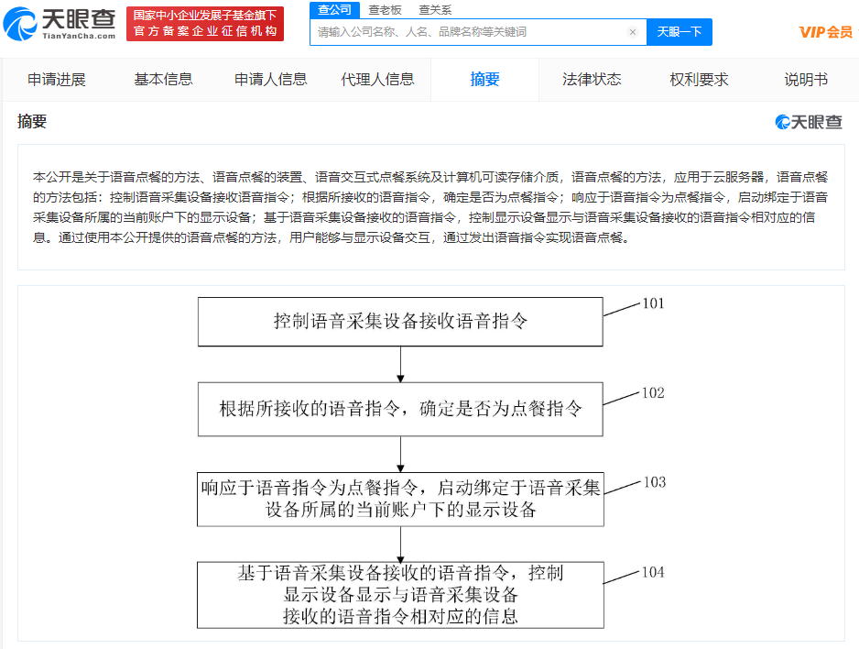Click the abstract text paragraph

[x=430, y=207]
